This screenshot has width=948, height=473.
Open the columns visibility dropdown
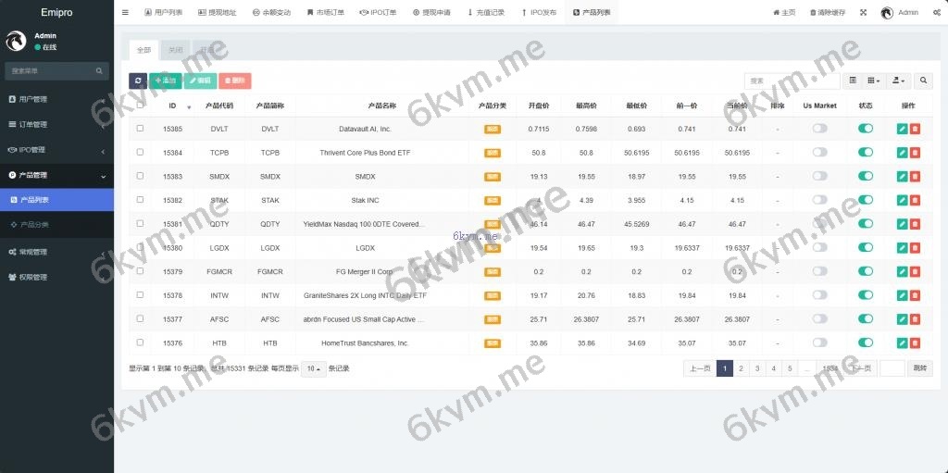(875, 81)
